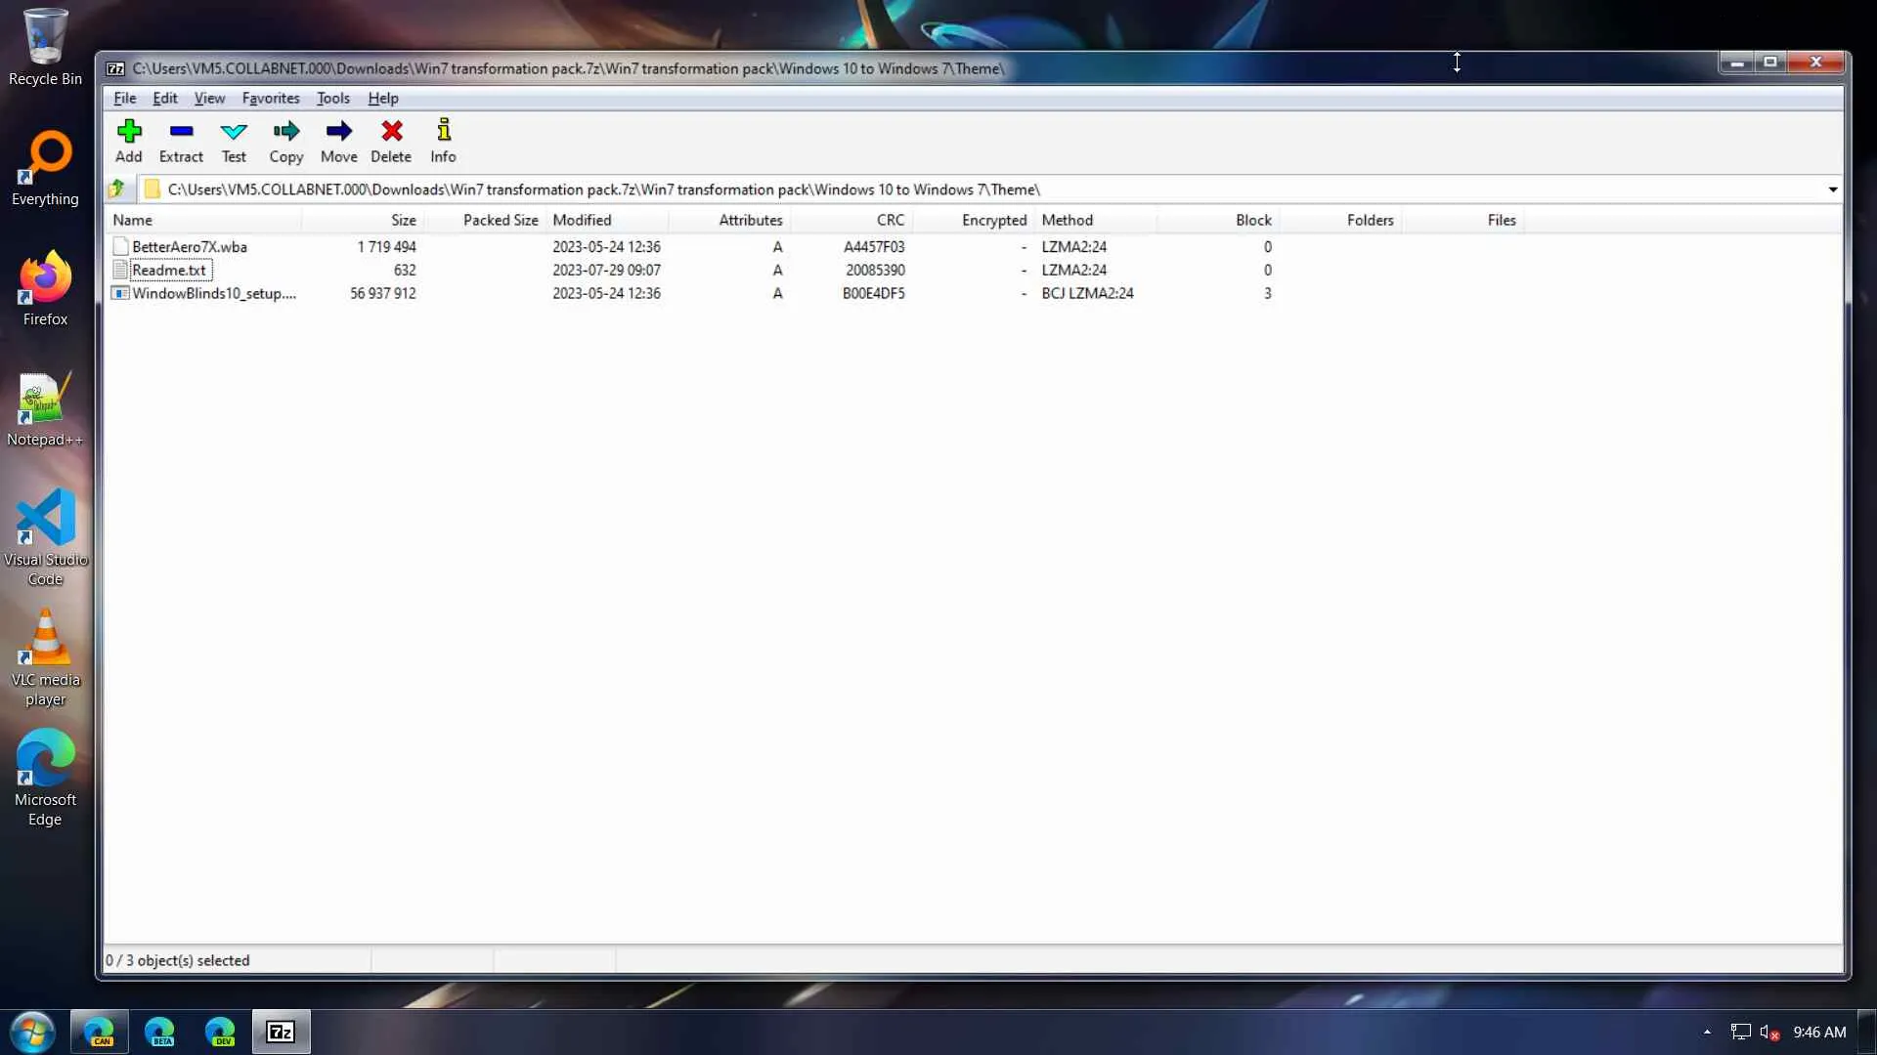The image size is (1877, 1055).
Task: Open the Tools menu
Action: [332, 98]
